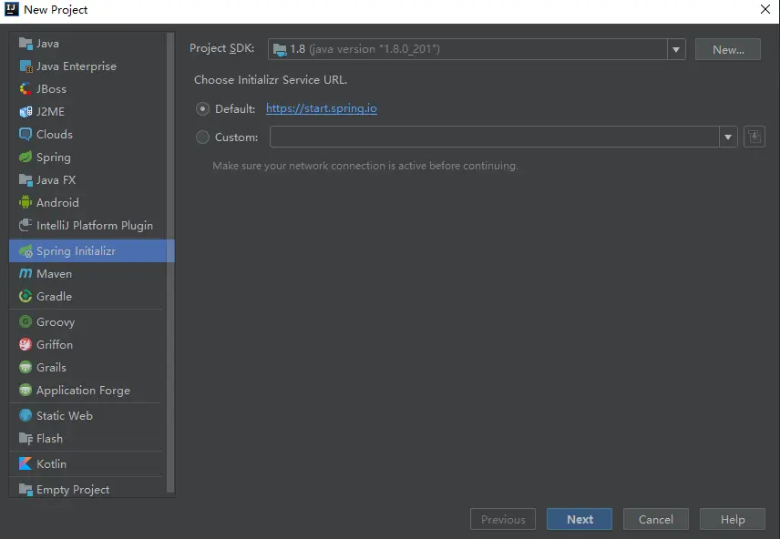Click the SDK folder icon in combo box

[x=280, y=49]
